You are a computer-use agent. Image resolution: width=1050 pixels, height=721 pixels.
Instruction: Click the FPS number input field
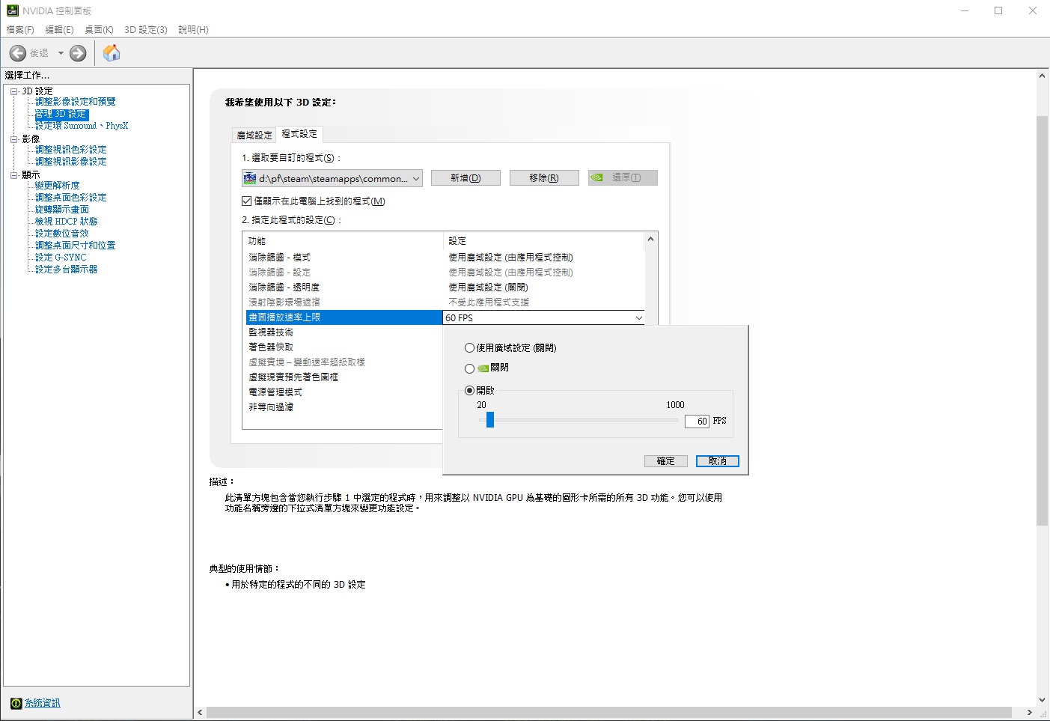click(697, 422)
